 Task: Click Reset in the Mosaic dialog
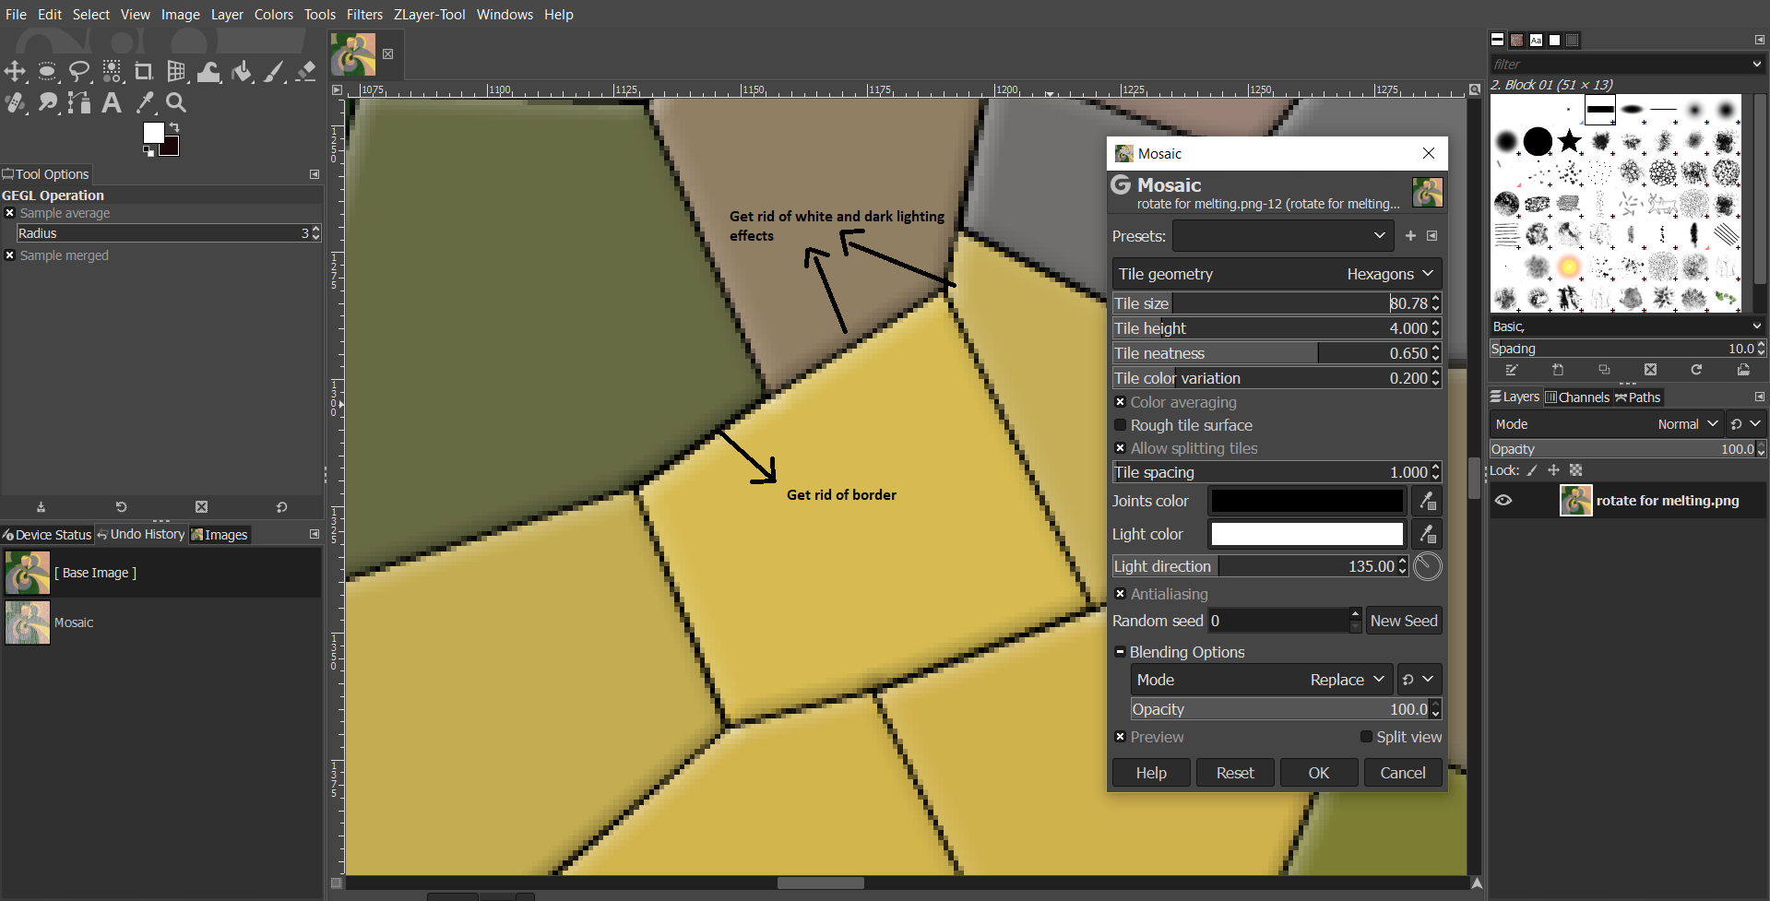click(x=1235, y=773)
